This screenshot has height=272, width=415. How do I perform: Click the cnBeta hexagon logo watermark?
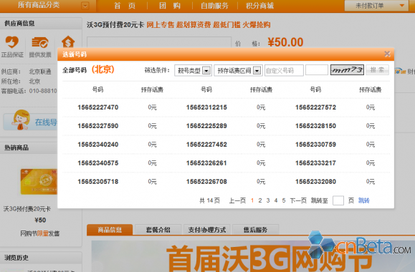tap(322, 245)
